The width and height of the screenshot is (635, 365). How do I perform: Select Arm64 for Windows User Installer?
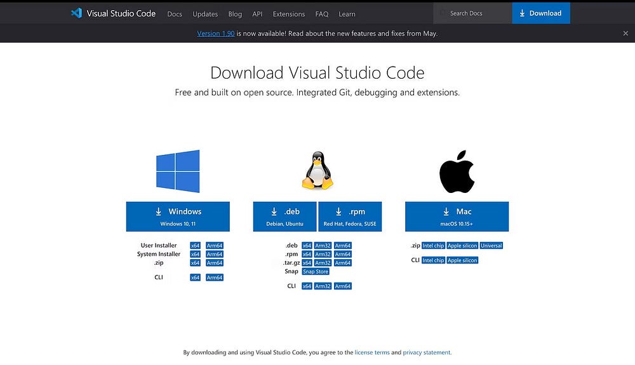coord(214,246)
